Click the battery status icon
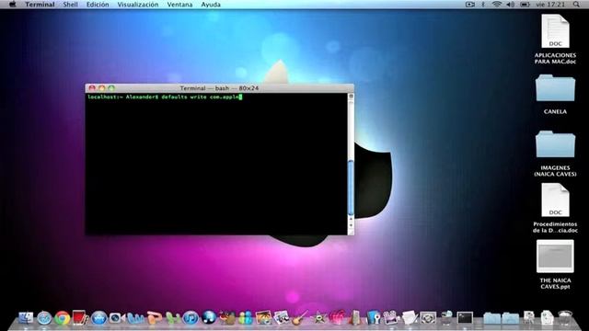589x331 pixels. [x=525, y=5]
